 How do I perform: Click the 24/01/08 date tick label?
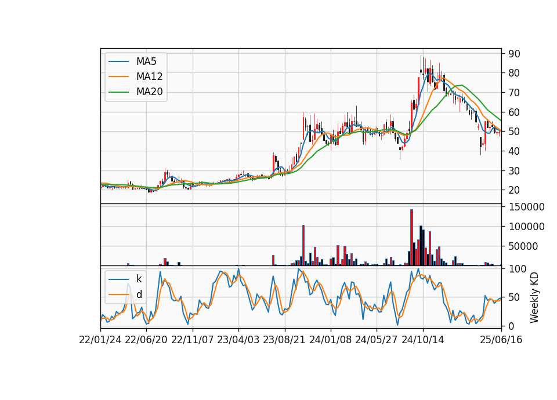(330, 340)
